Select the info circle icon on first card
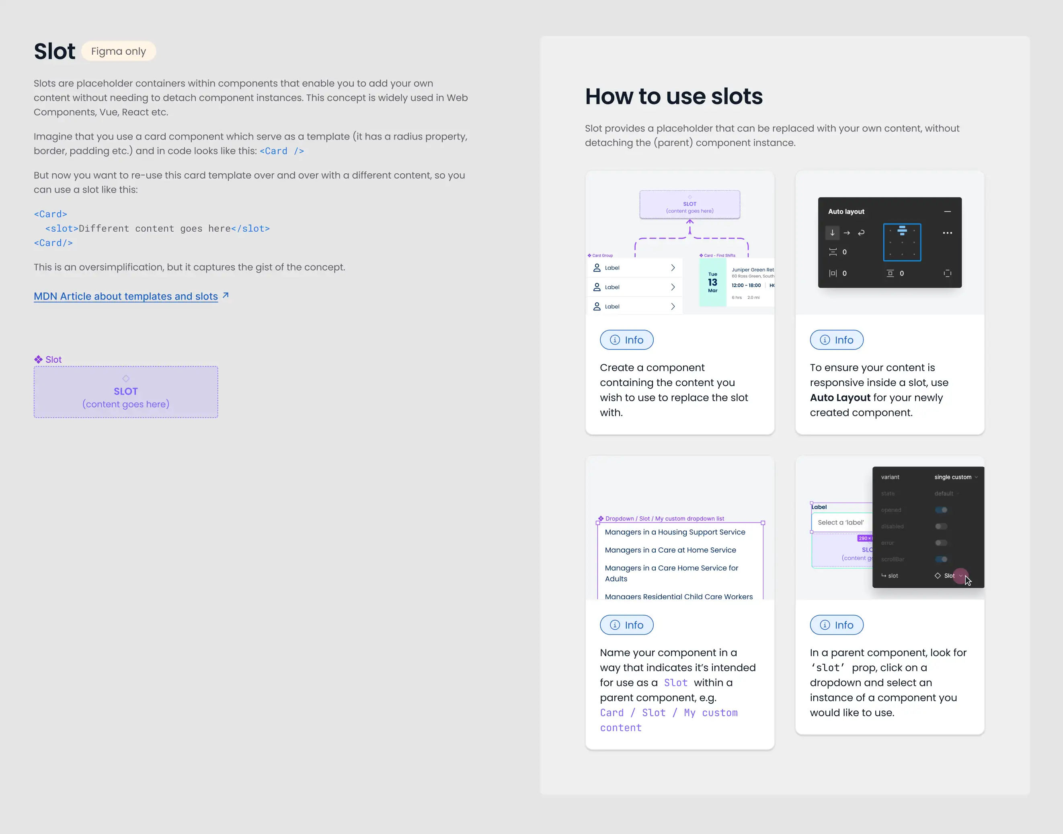This screenshot has width=1063, height=834. pyautogui.click(x=614, y=340)
